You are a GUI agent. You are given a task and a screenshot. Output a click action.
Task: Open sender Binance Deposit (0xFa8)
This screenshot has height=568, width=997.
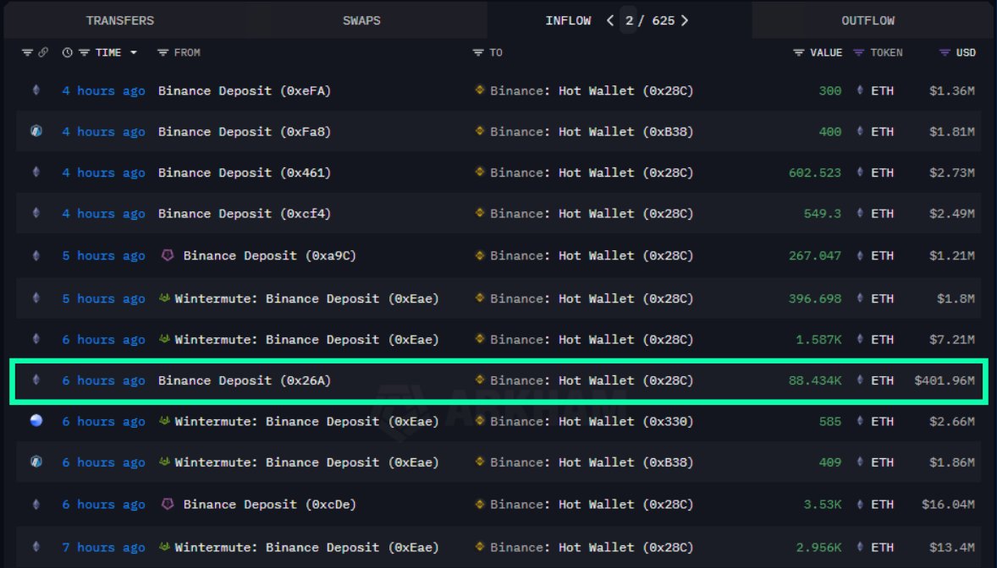[244, 132]
